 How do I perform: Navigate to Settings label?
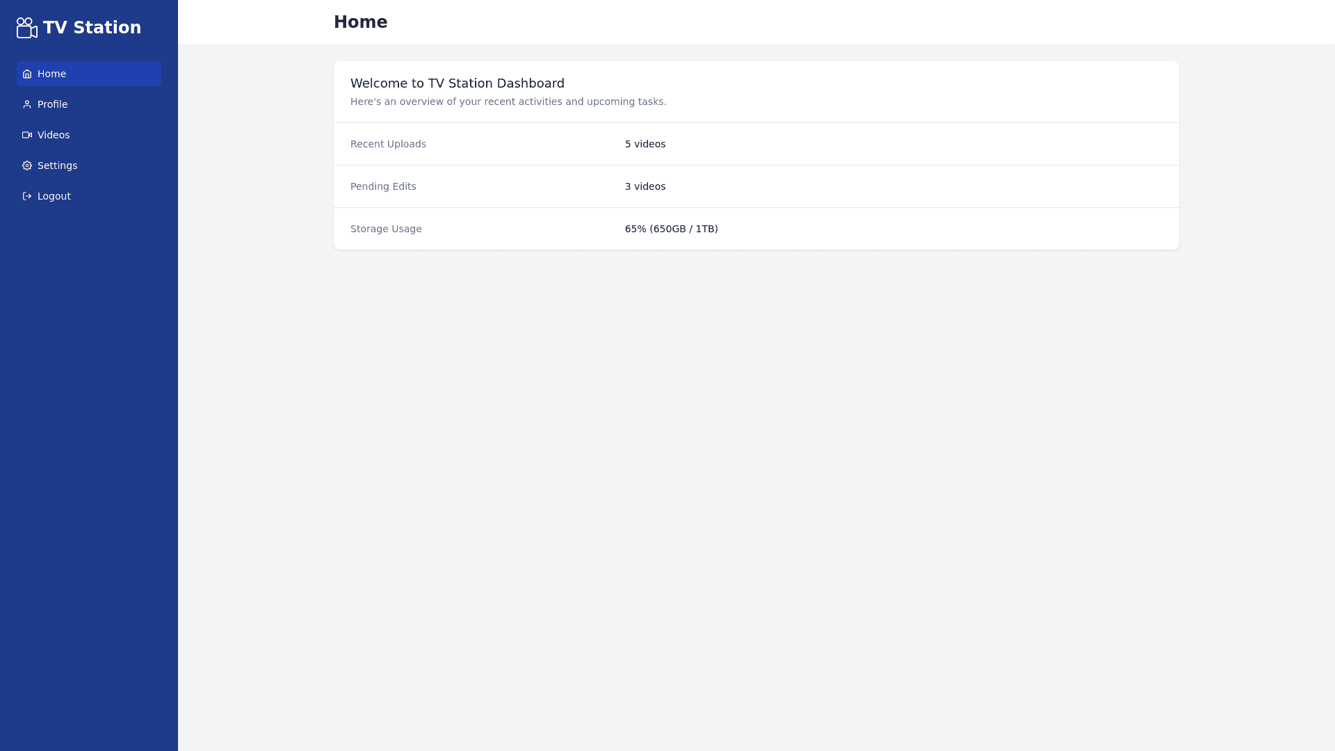58,165
